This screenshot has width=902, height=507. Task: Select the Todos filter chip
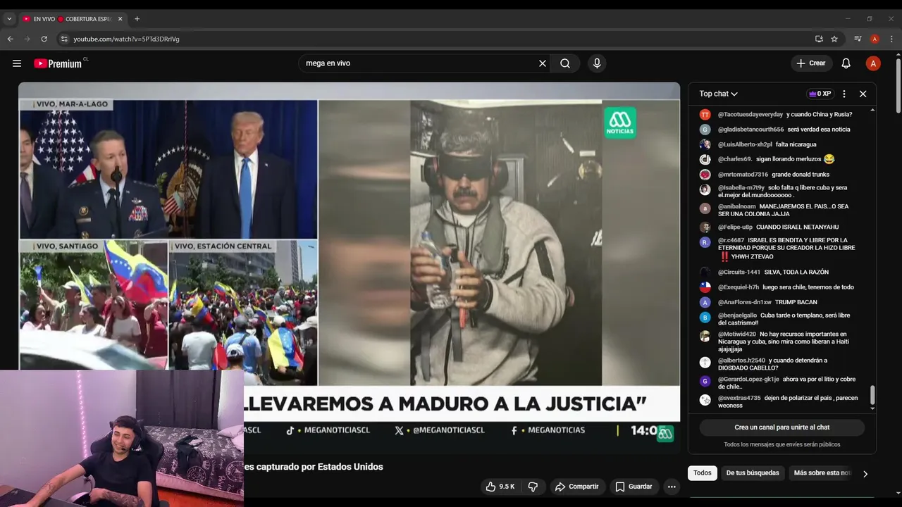pyautogui.click(x=703, y=473)
